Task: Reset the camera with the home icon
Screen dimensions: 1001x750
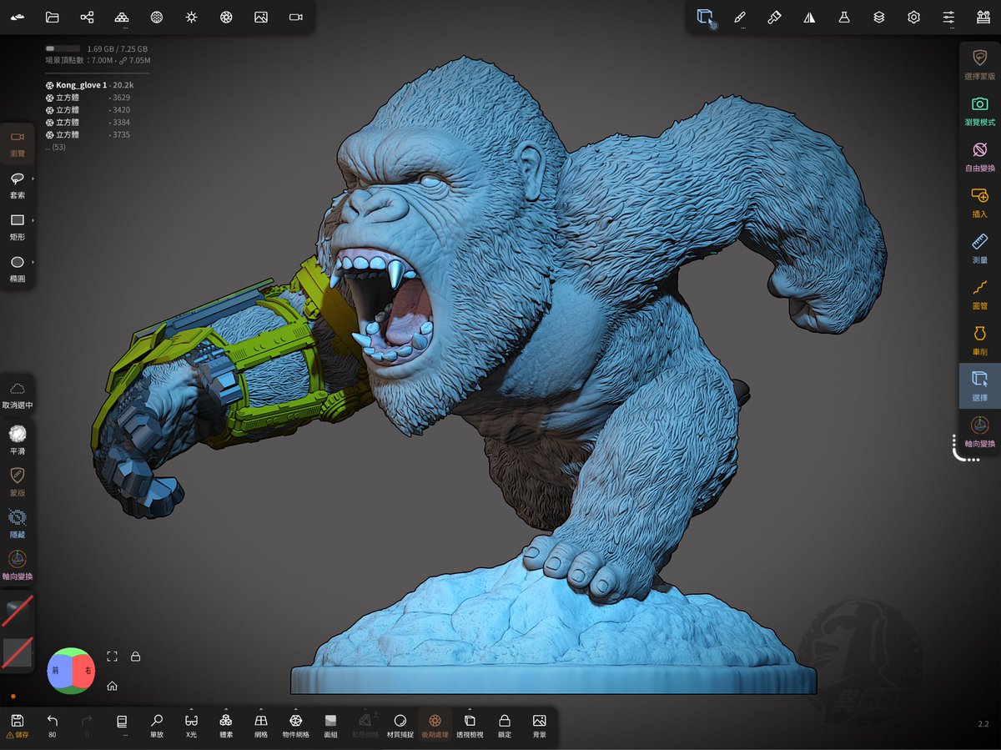Action: [112, 686]
